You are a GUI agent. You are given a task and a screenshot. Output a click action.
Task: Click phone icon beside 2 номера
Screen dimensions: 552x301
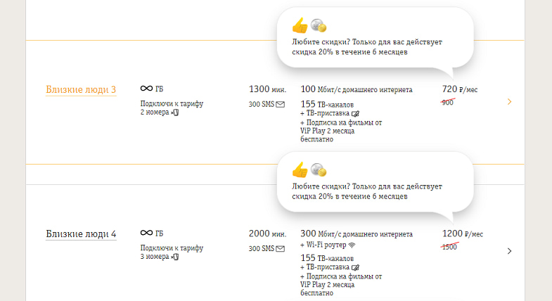coord(175,113)
